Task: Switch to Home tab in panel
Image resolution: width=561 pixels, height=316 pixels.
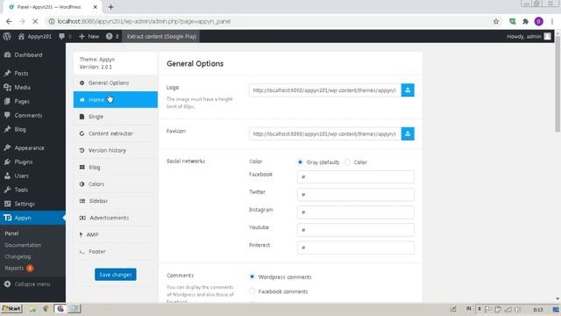Action: pyautogui.click(x=116, y=99)
